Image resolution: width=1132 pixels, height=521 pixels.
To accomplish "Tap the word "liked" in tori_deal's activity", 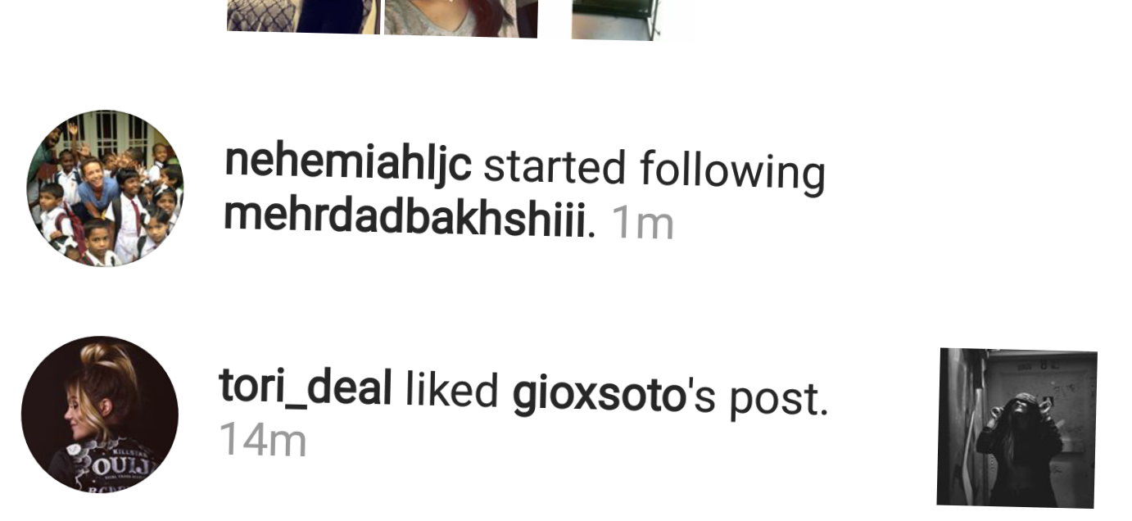I will point(452,391).
